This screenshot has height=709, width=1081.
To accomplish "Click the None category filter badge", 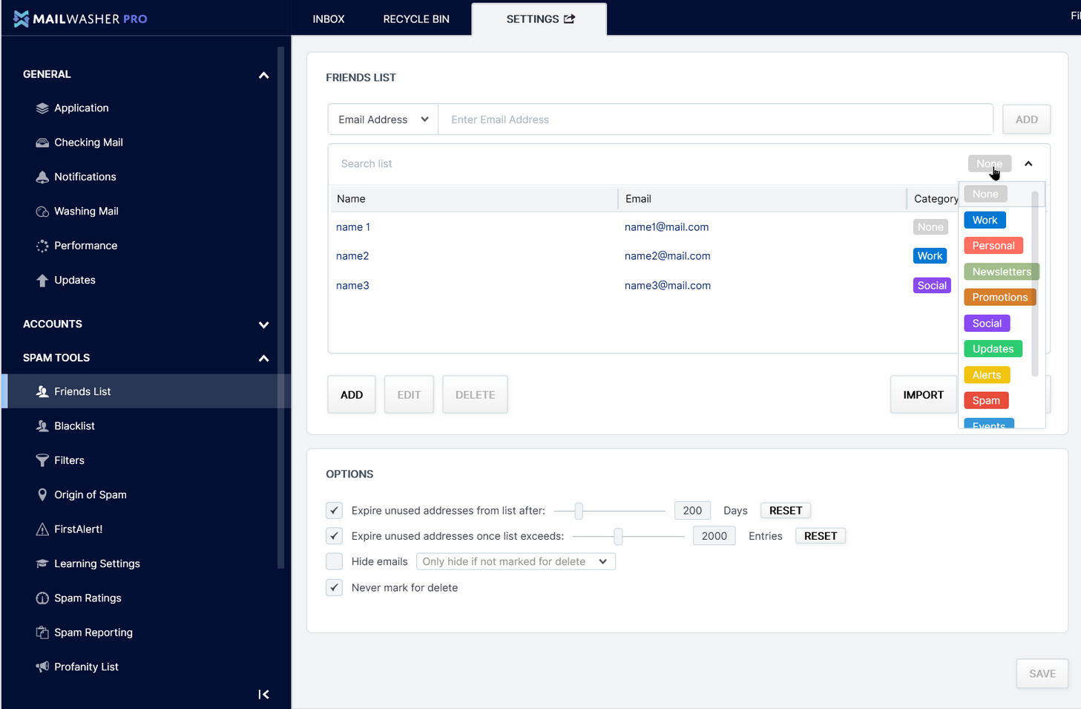I will (989, 163).
